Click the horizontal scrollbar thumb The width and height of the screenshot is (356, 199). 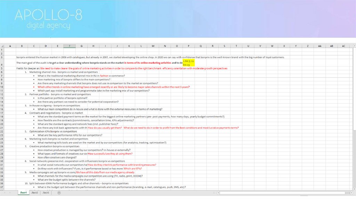[283, 193]
